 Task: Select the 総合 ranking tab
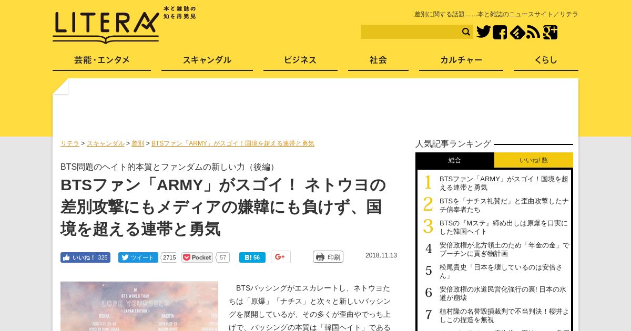455,160
